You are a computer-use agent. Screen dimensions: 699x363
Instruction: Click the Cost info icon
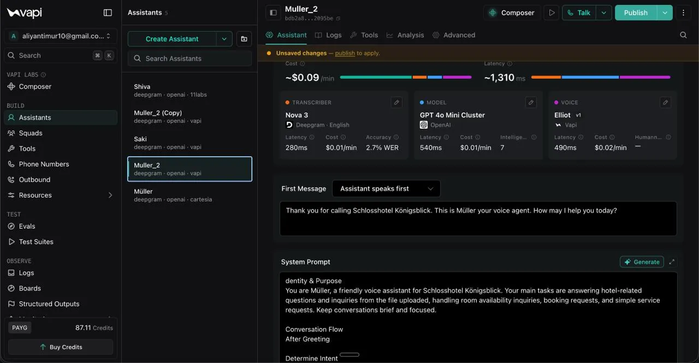click(x=303, y=64)
